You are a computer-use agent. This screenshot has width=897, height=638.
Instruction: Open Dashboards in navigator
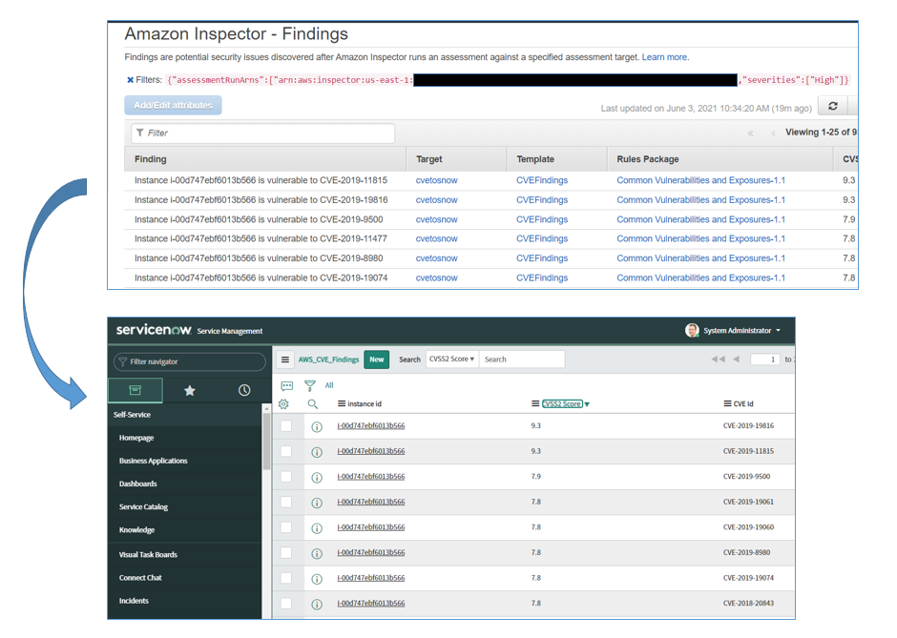(137, 484)
